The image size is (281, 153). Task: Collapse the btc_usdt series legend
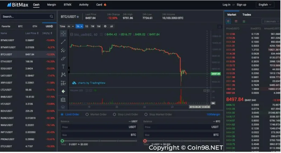click(x=72, y=34)
